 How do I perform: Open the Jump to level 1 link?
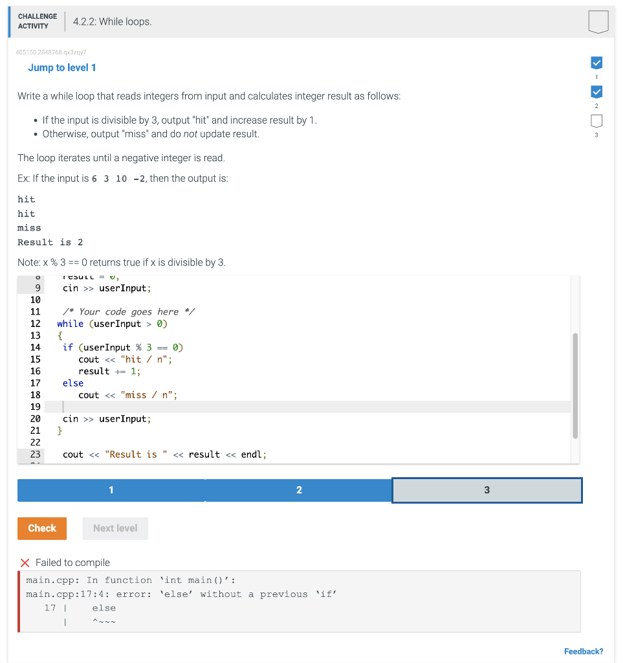point(62,67)
